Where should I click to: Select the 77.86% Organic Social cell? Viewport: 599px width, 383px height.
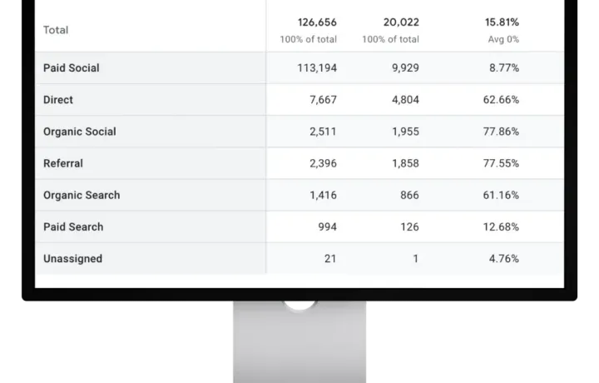point(501,132)
